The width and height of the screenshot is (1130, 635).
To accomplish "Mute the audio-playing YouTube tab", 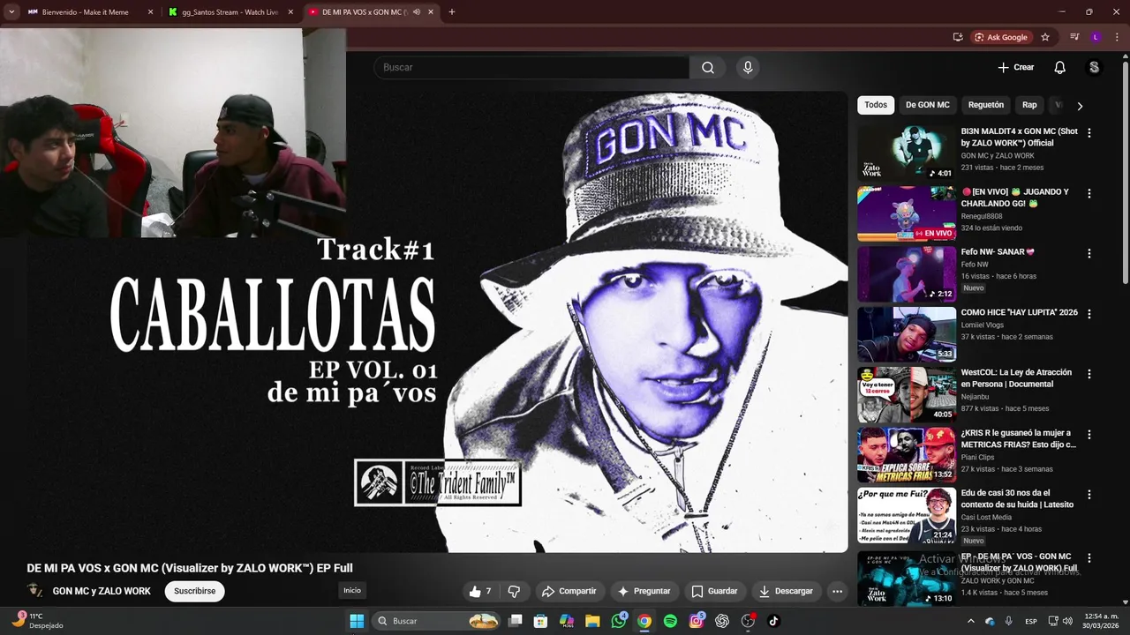I will coord(417,12).
